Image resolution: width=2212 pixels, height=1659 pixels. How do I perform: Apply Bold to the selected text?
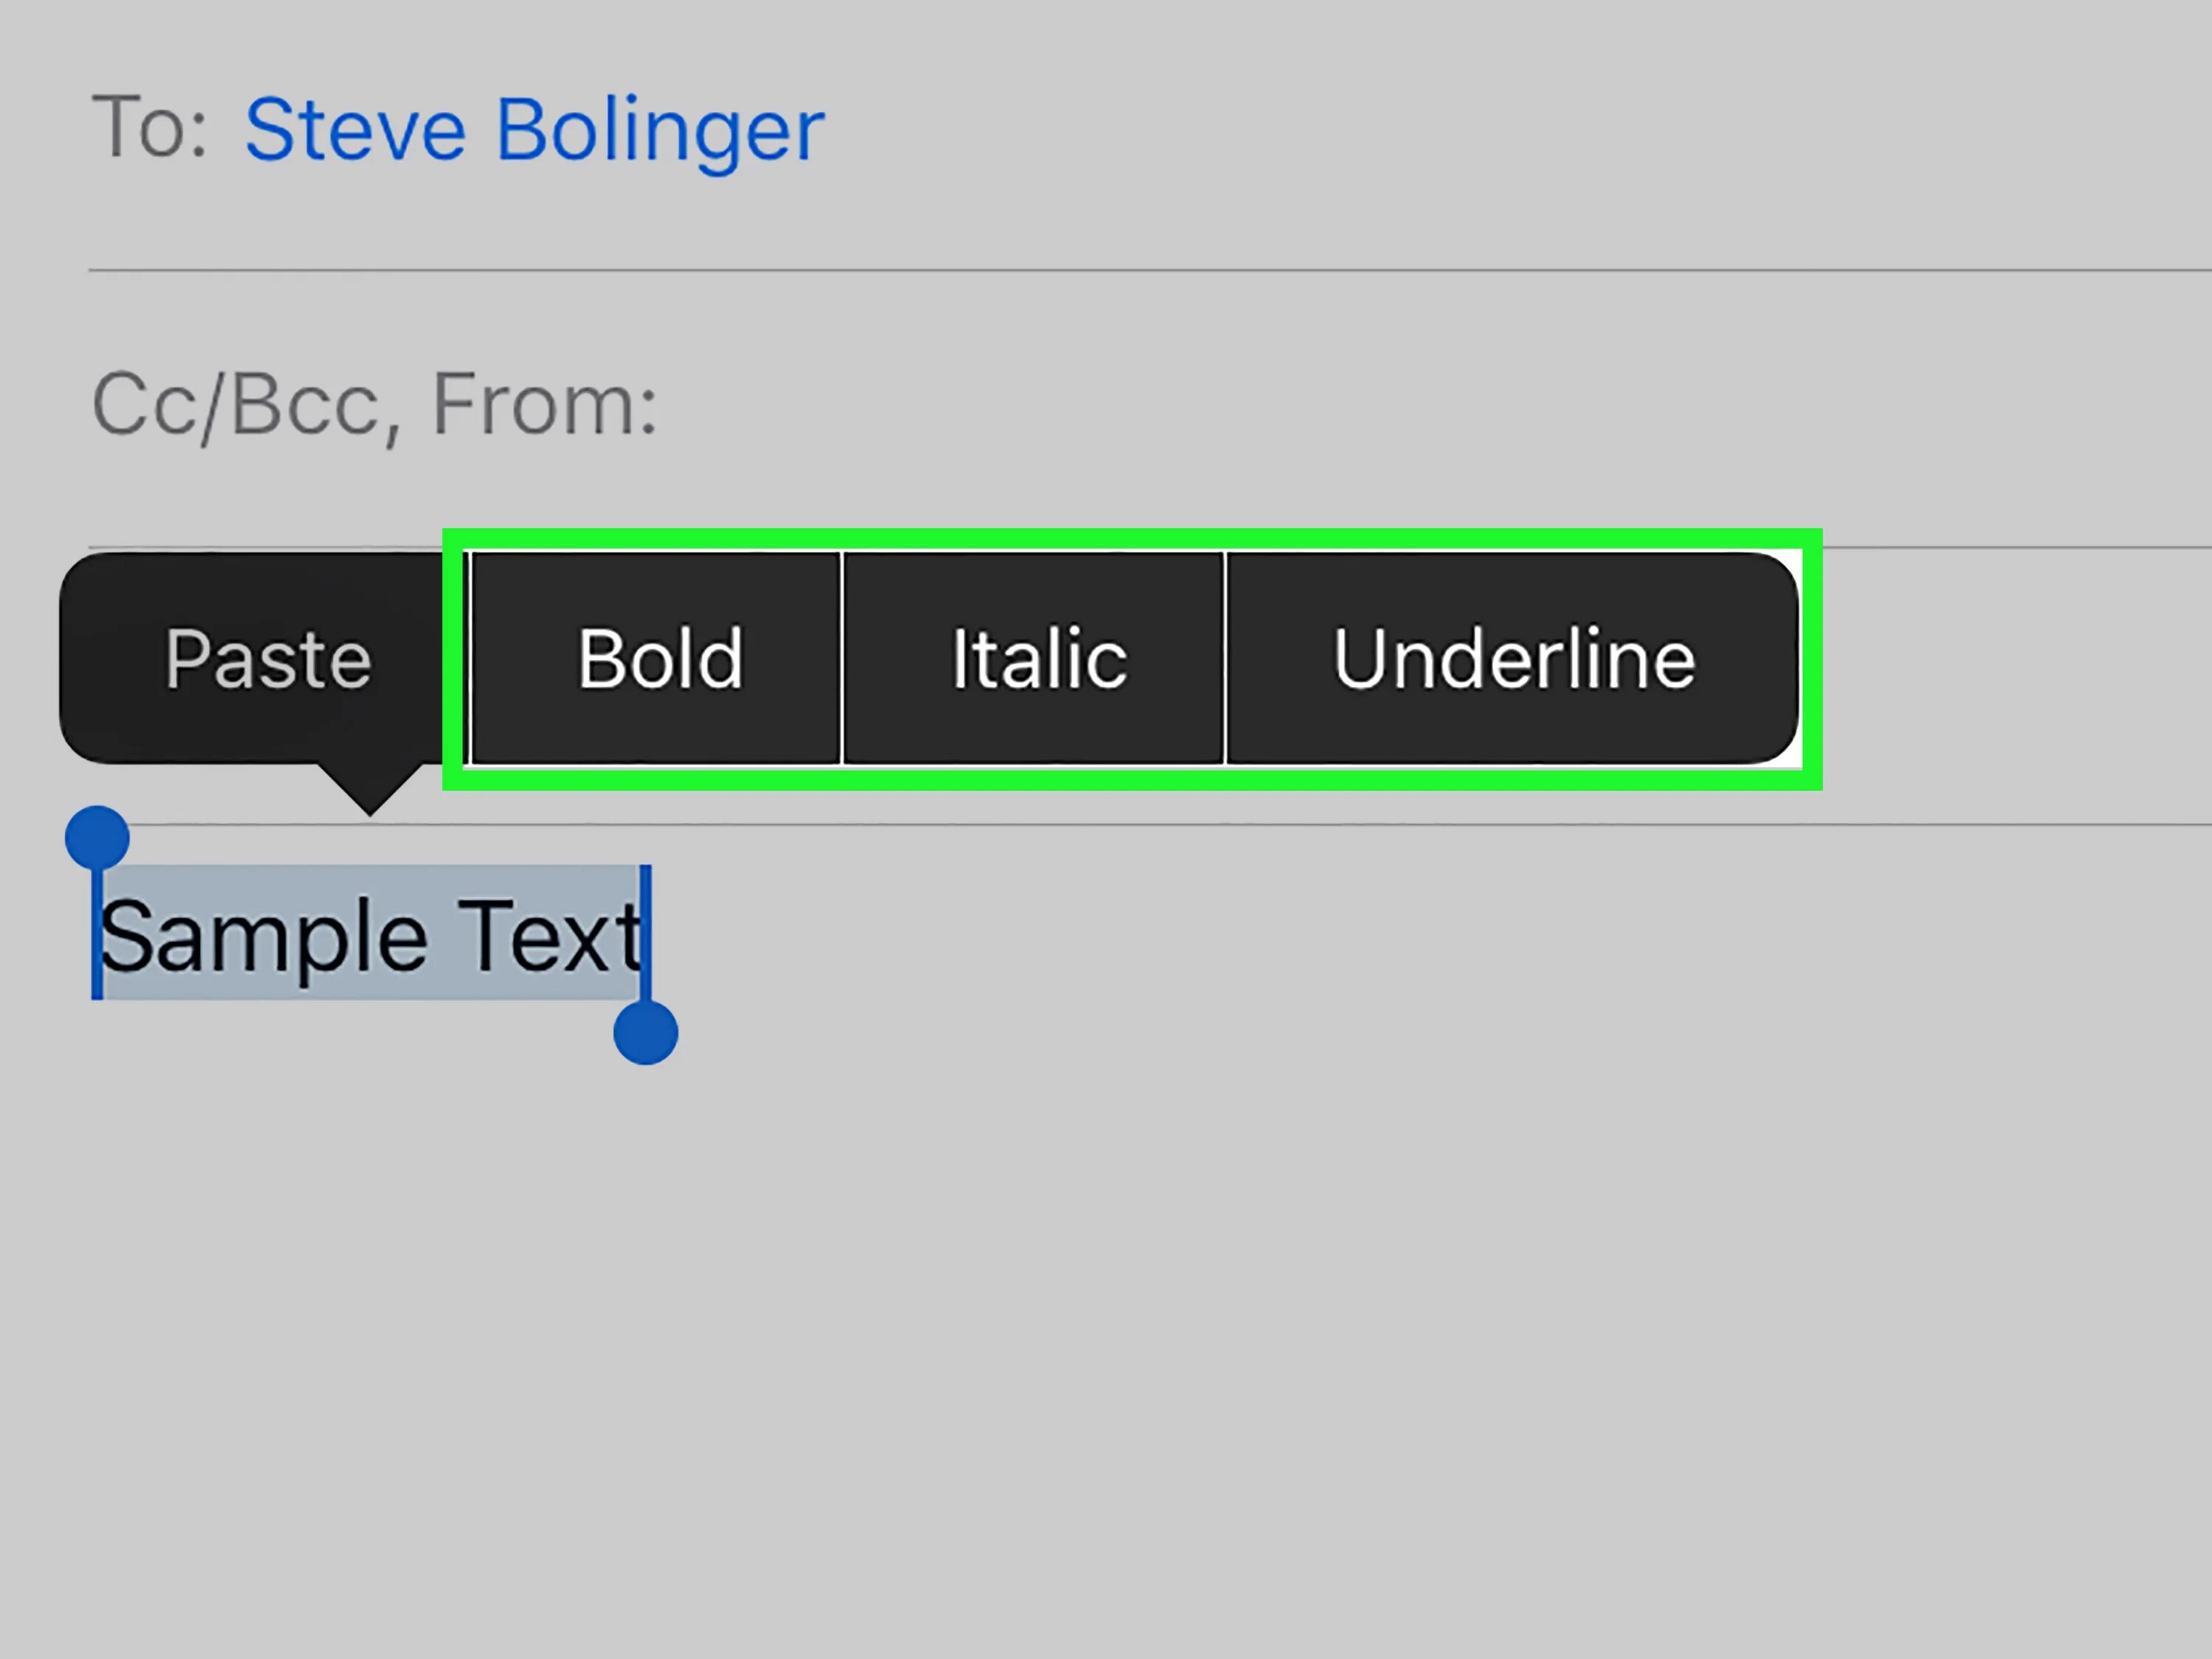click(660, 659)
